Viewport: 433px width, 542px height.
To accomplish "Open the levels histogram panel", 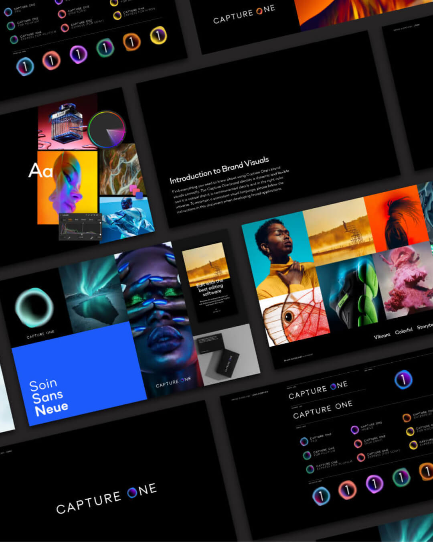I will (80, 227).
